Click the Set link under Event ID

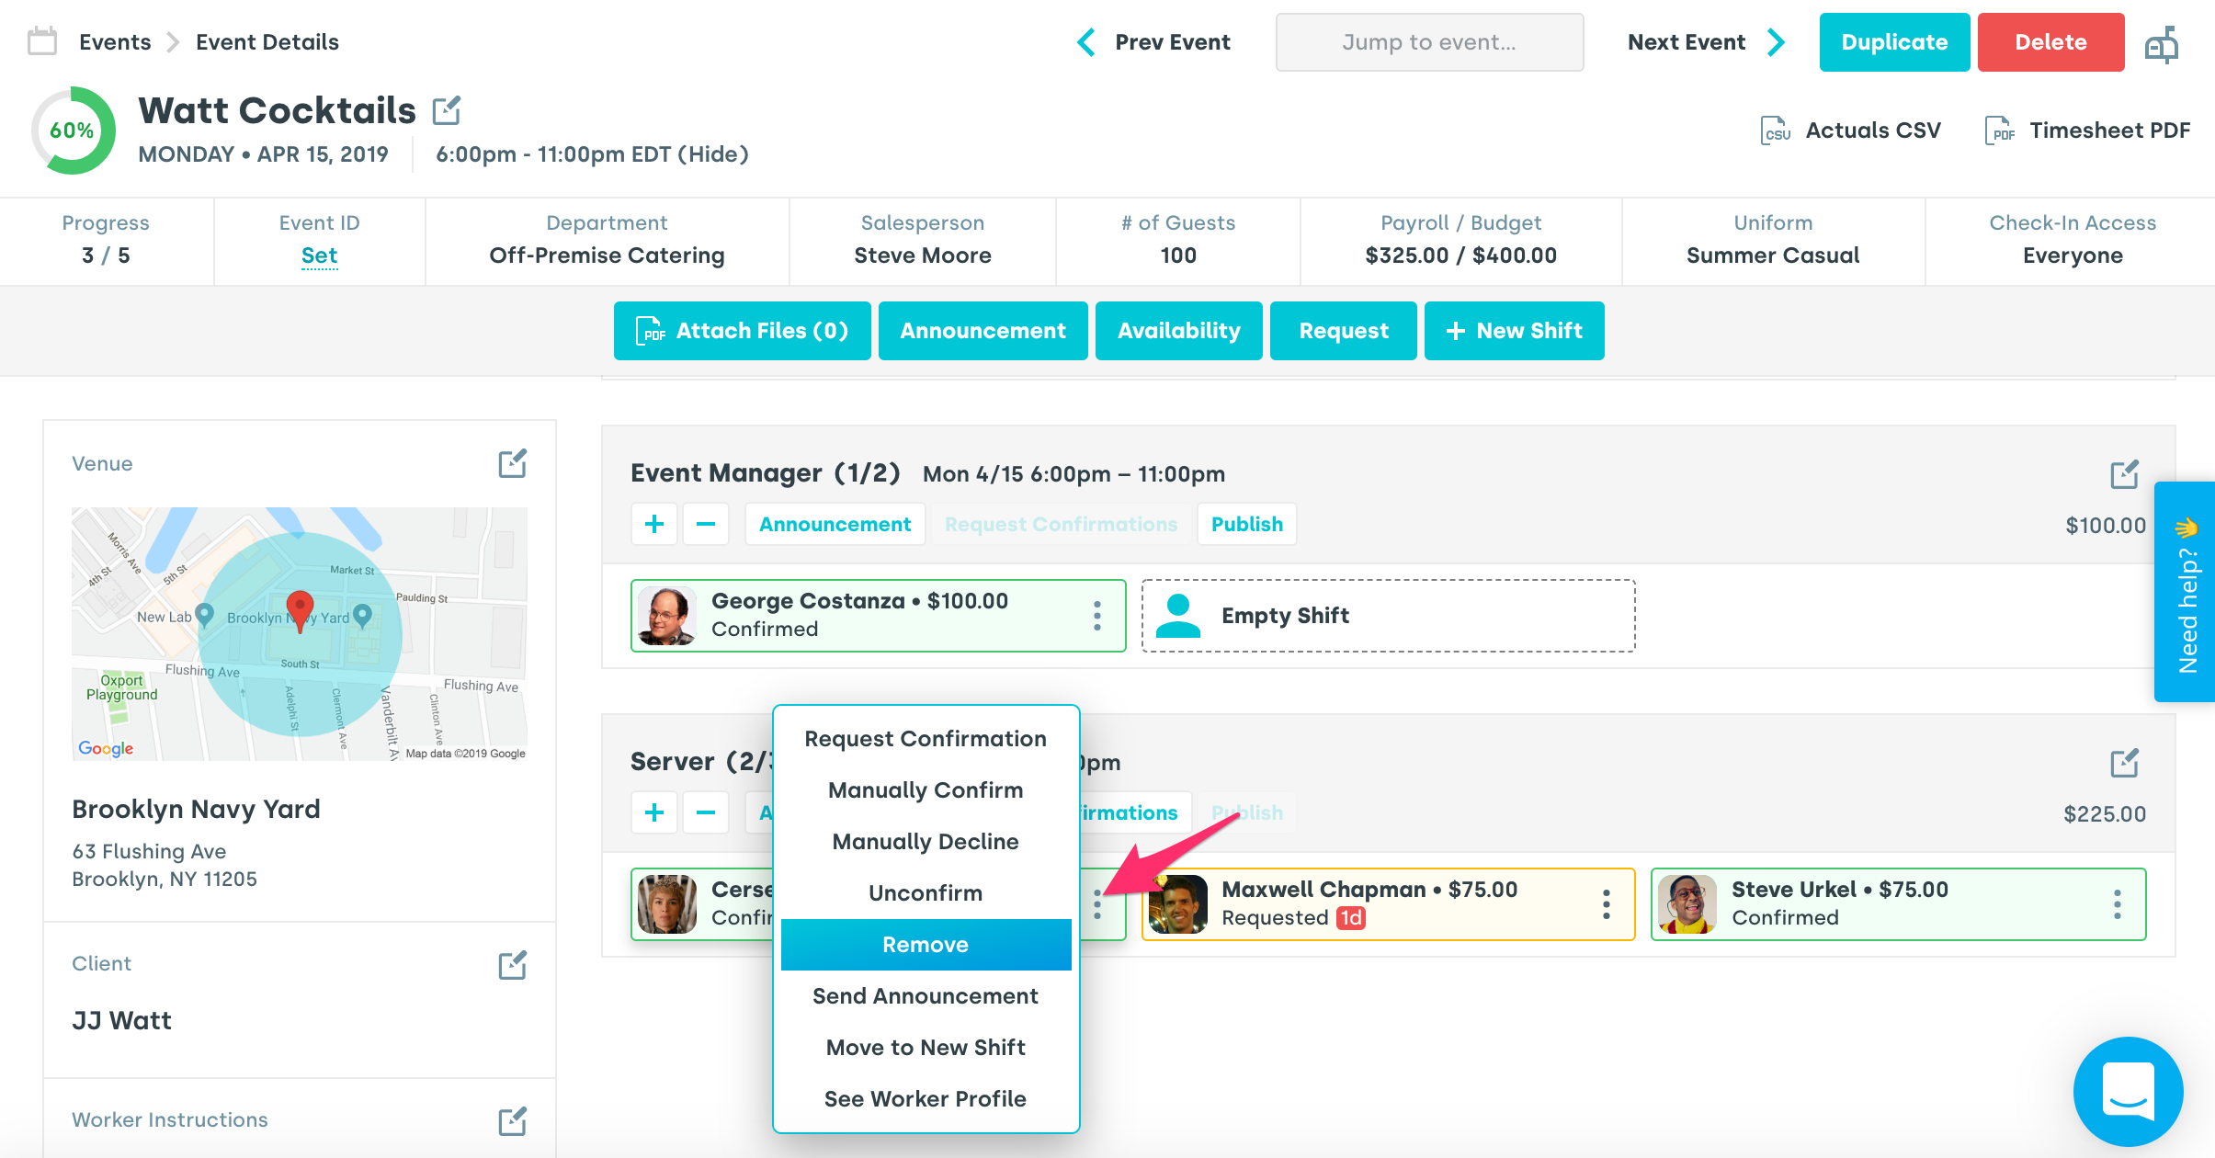coord(319,255)
